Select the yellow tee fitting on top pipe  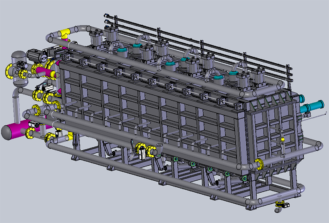(x=64, y=34)
